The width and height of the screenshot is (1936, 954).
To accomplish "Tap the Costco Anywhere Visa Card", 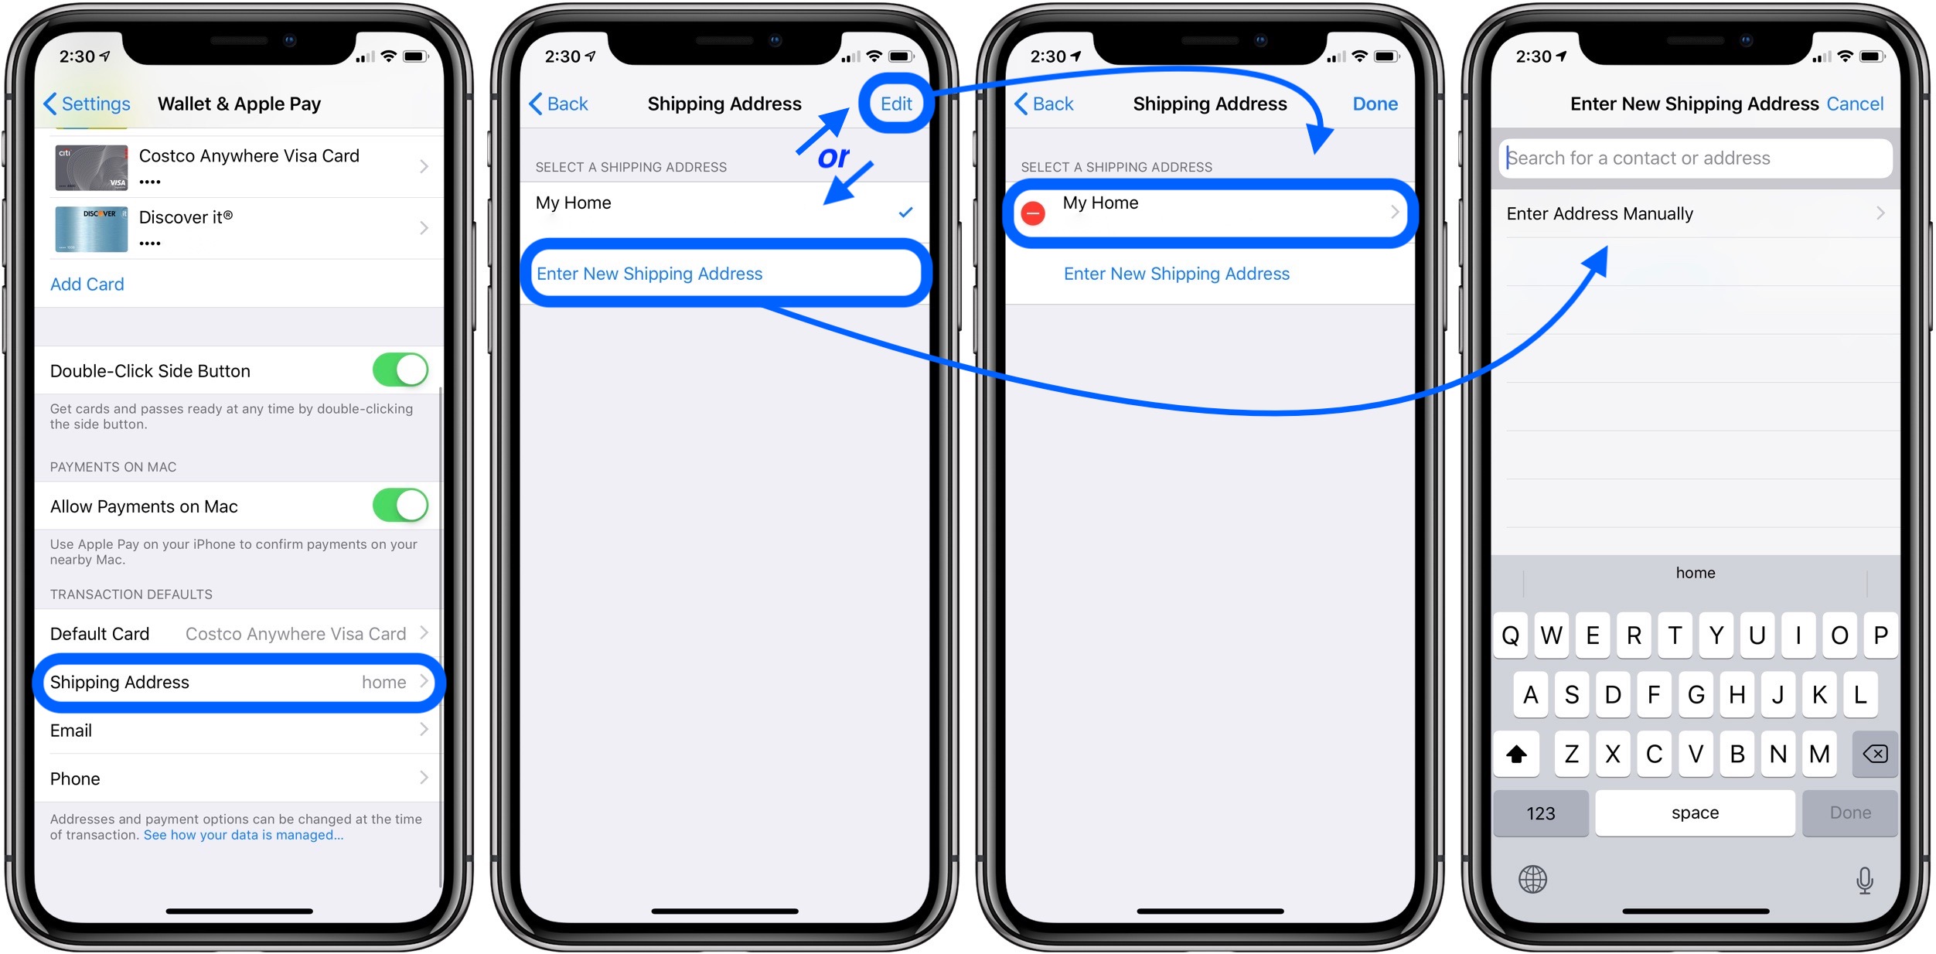I will [x=244, y=162].
